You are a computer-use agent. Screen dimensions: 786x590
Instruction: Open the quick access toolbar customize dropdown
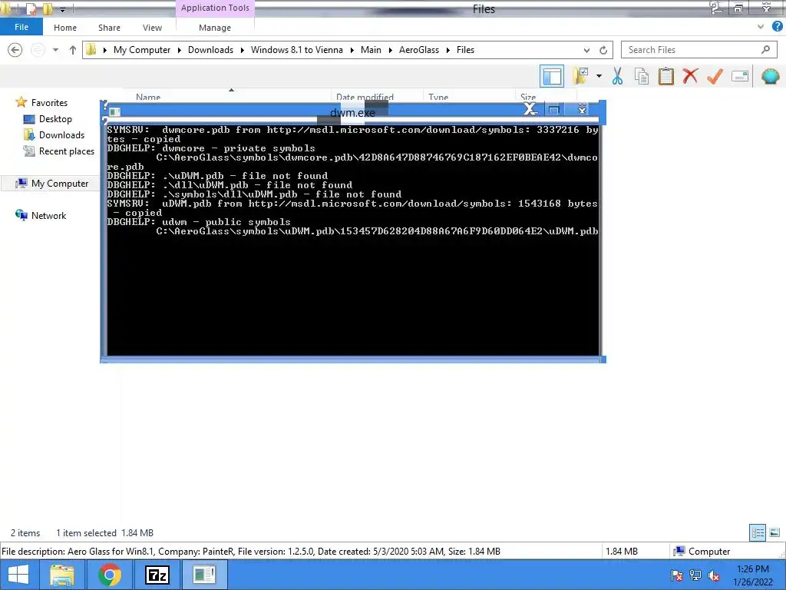click(x=63, y=9)
